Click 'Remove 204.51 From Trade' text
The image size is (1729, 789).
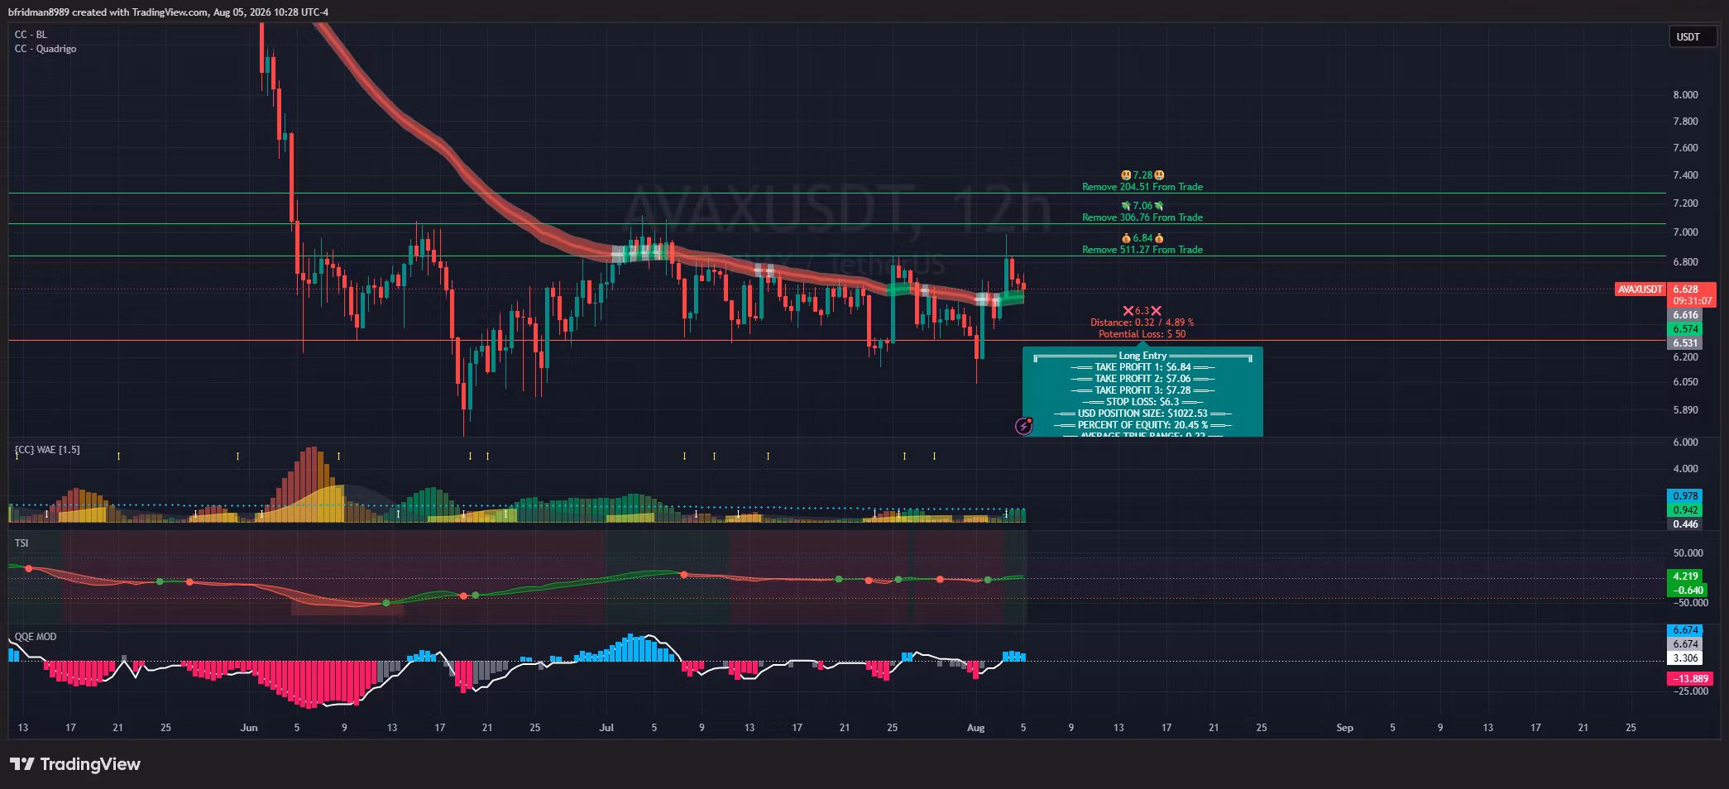1142,187
